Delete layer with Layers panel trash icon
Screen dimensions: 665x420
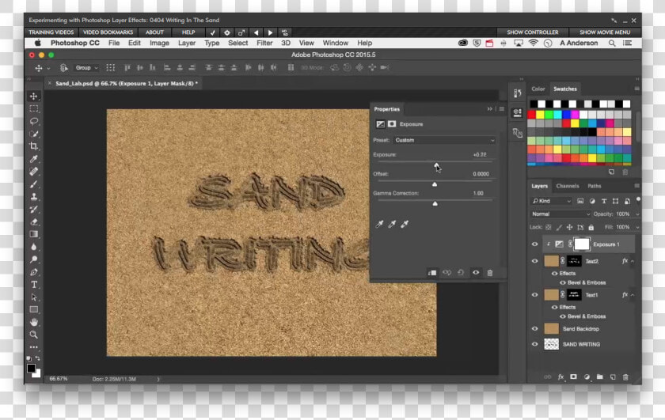pos(625,376)
